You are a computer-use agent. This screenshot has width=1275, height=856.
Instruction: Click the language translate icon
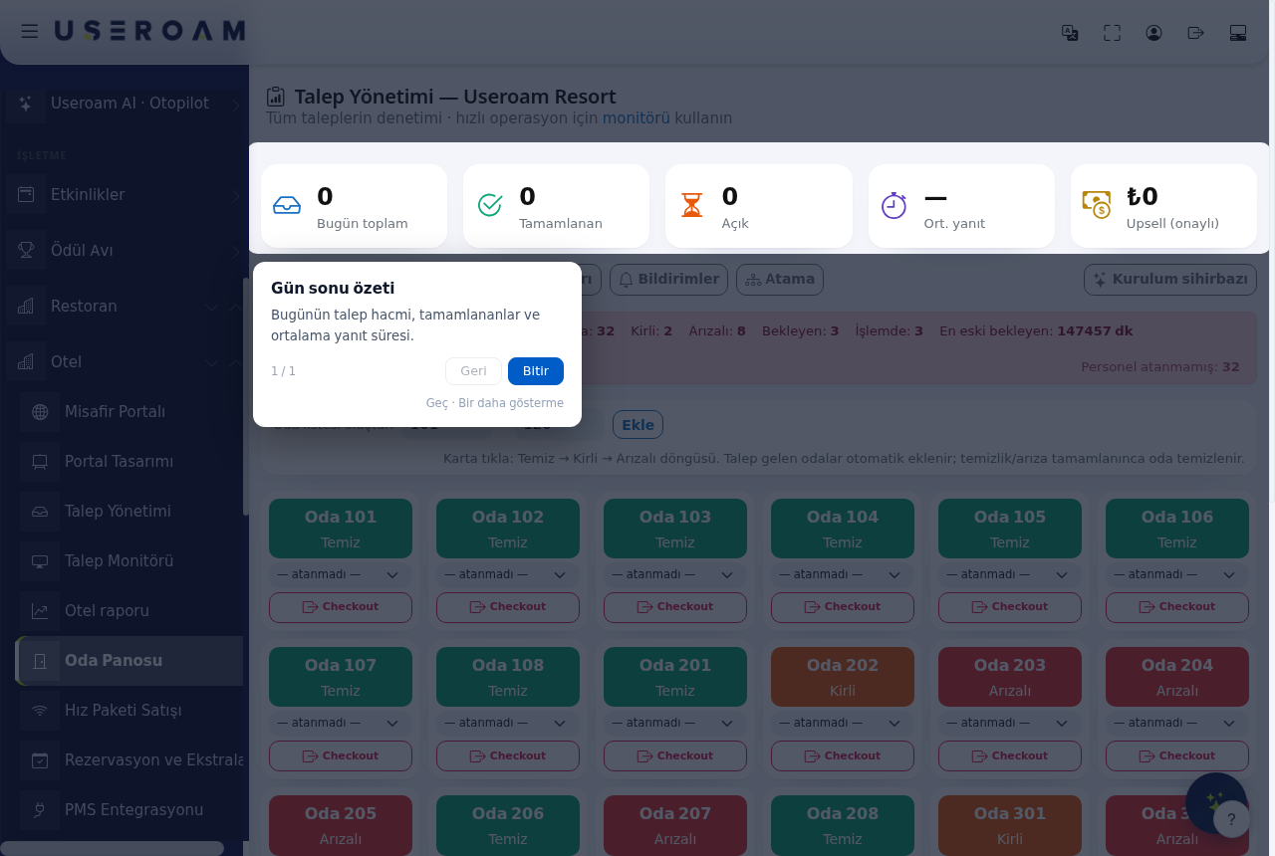1070,33
